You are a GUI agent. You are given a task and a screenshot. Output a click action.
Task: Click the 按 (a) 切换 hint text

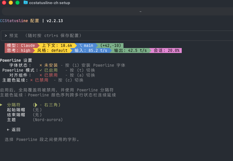point(82,75)
